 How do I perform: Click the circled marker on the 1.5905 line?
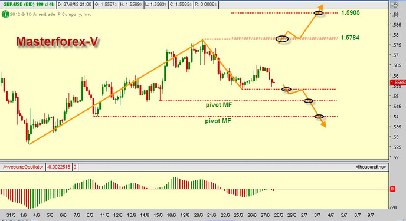319,12
